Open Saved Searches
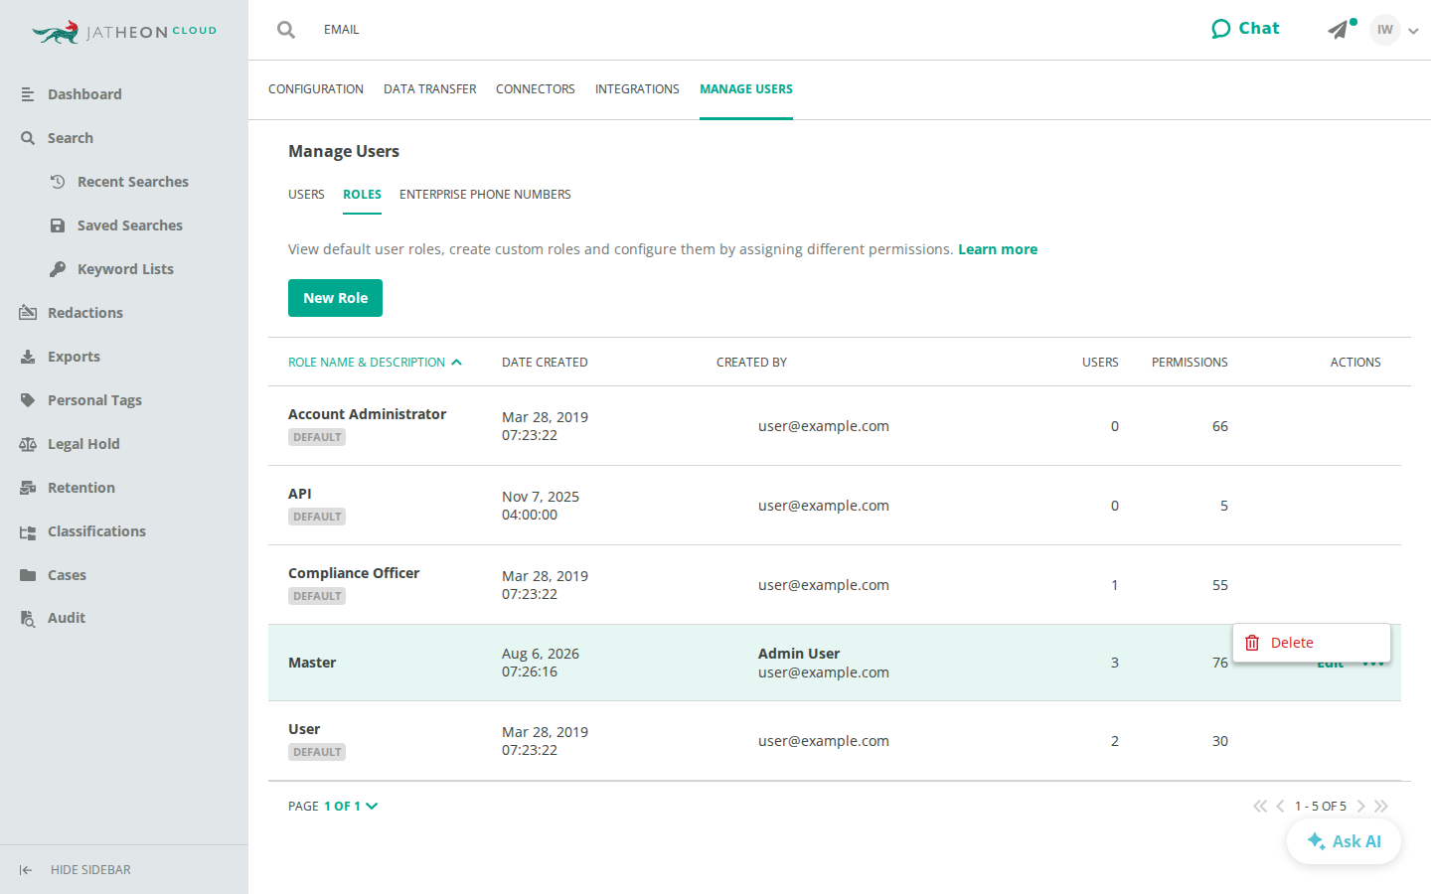 pyautogui.click(x=129, y=225)
